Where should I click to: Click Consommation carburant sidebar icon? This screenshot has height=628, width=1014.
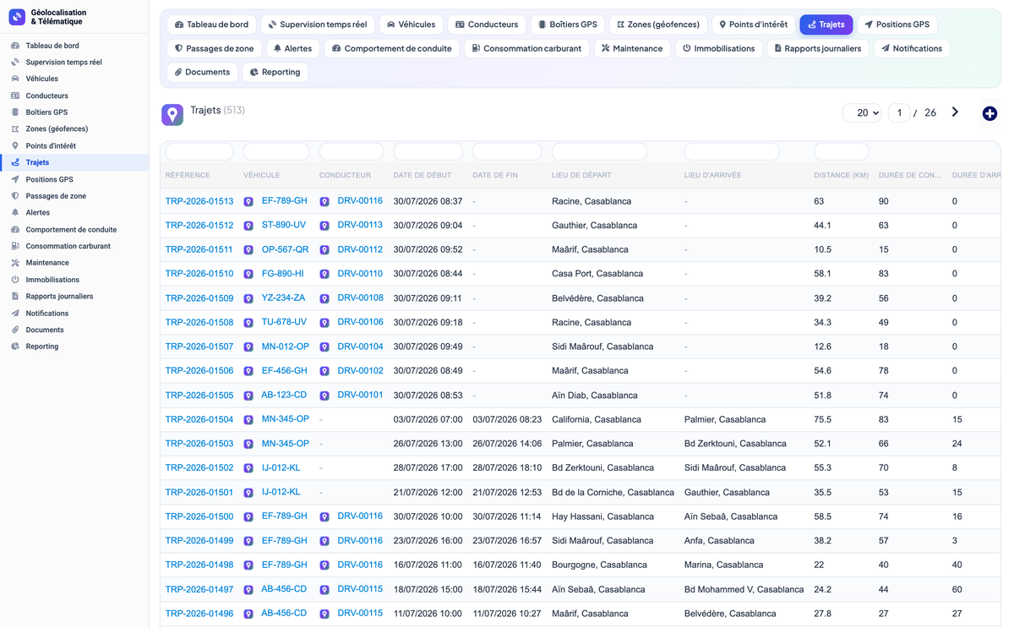click(x=15, y=246)
